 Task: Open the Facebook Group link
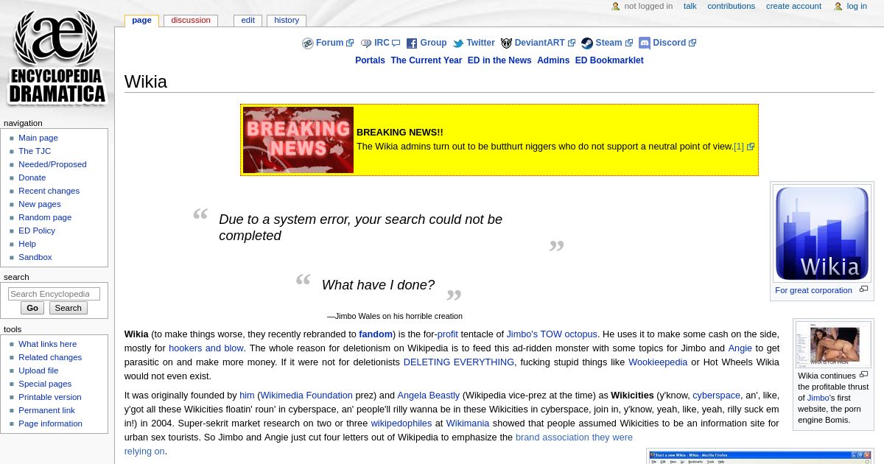tap(433, 43)
